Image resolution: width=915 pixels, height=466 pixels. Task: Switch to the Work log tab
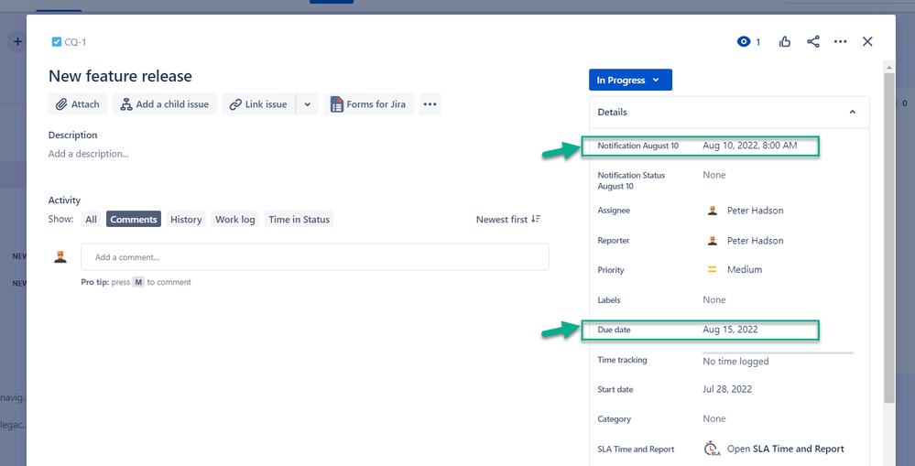click(235, 220)
